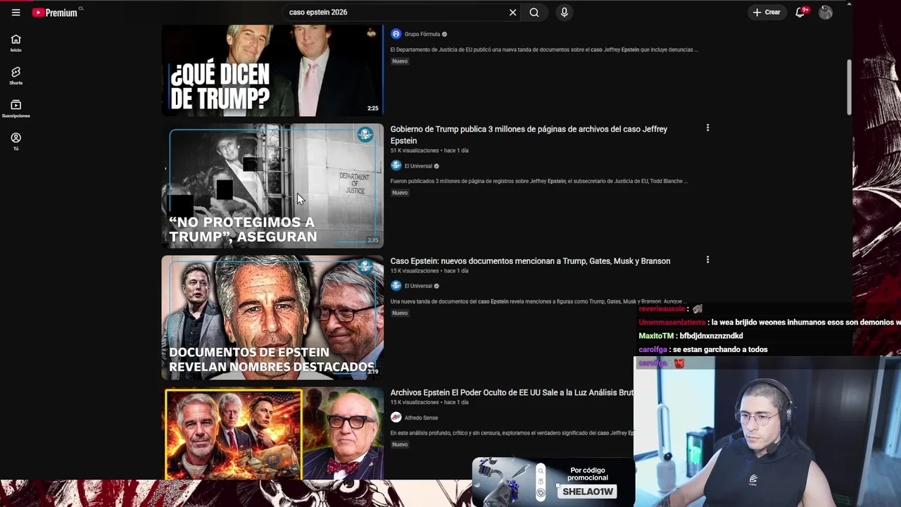Open 'Caso Epstein: nuevos documentos mencionan' title
This screenshot has width=901, height=507.
[530, 261]
